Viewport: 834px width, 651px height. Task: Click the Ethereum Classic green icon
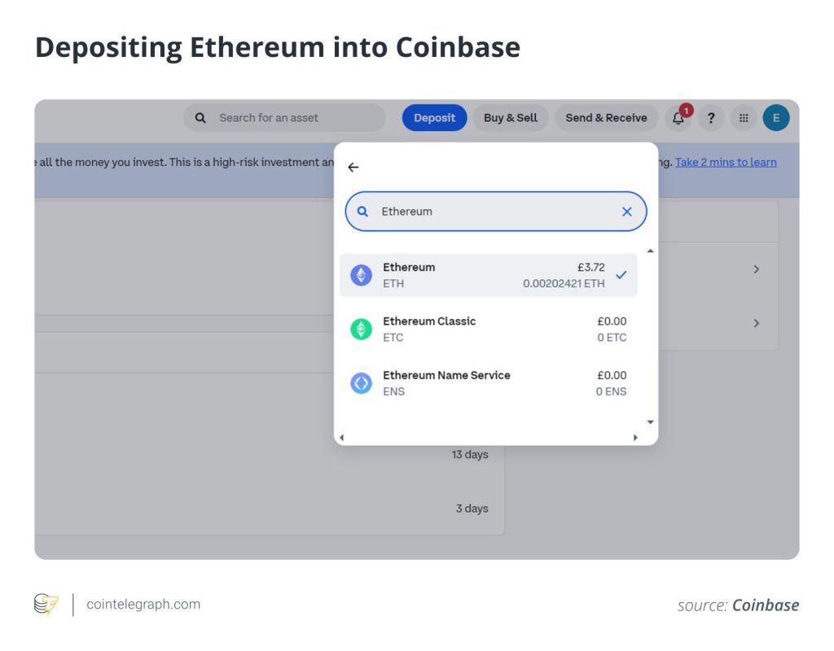click(x=361, y=329)
